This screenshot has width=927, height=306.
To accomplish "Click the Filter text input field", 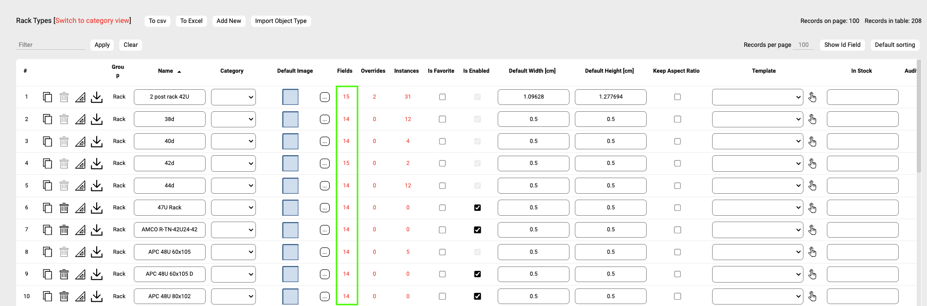I will (x=50, y=45).
